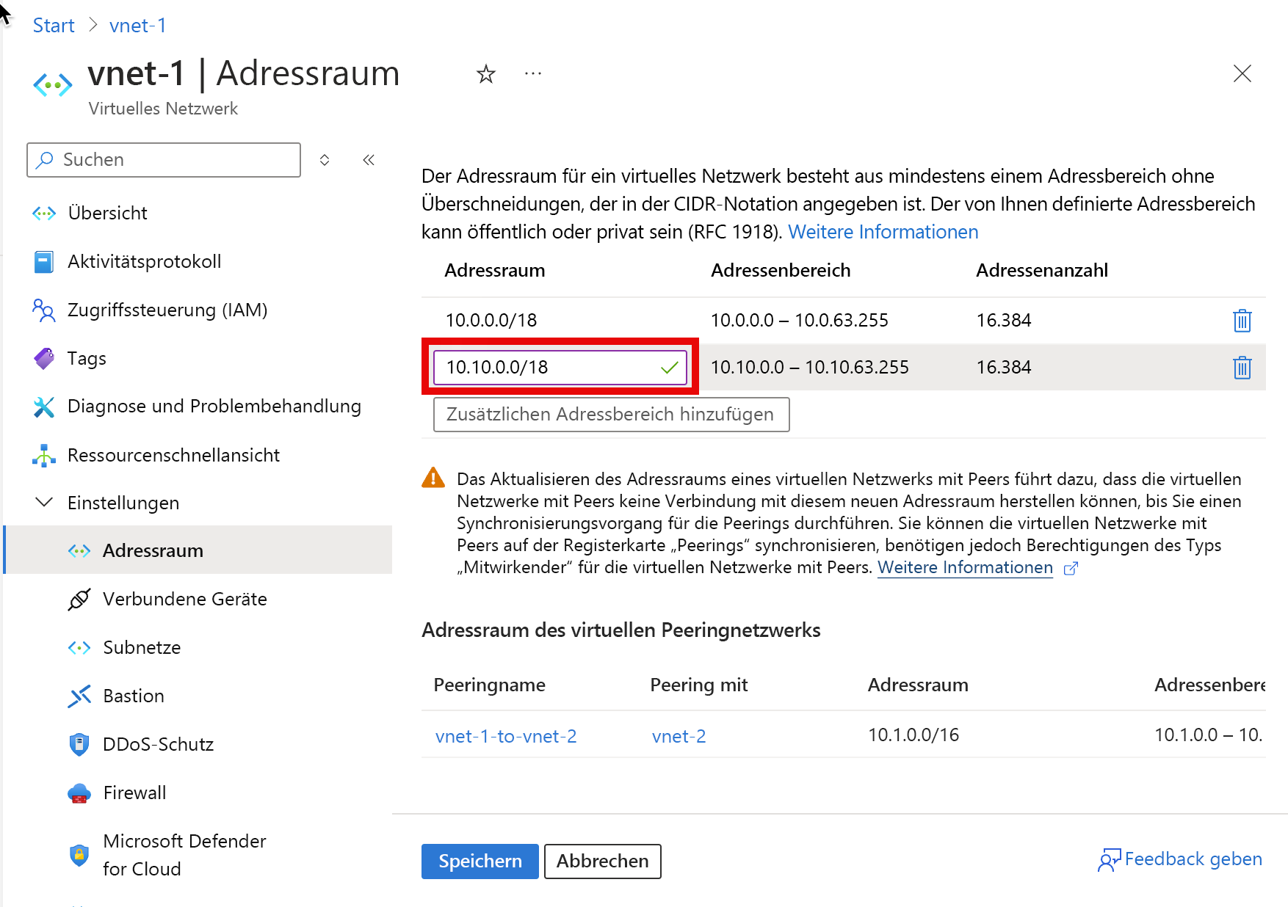
Task: Click the Adressenbereich column header
Action: click(x=780, y=270)
